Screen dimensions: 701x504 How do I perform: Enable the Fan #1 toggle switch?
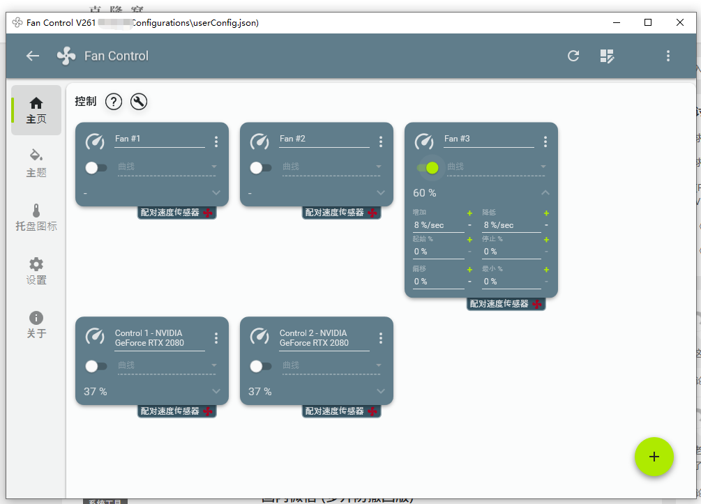point(96,168)
